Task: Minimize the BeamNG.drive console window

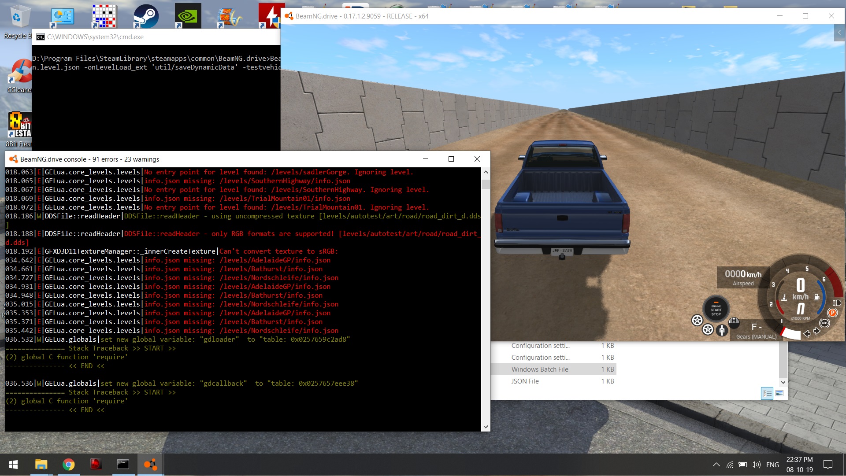Action: click(x=426, y=159)
